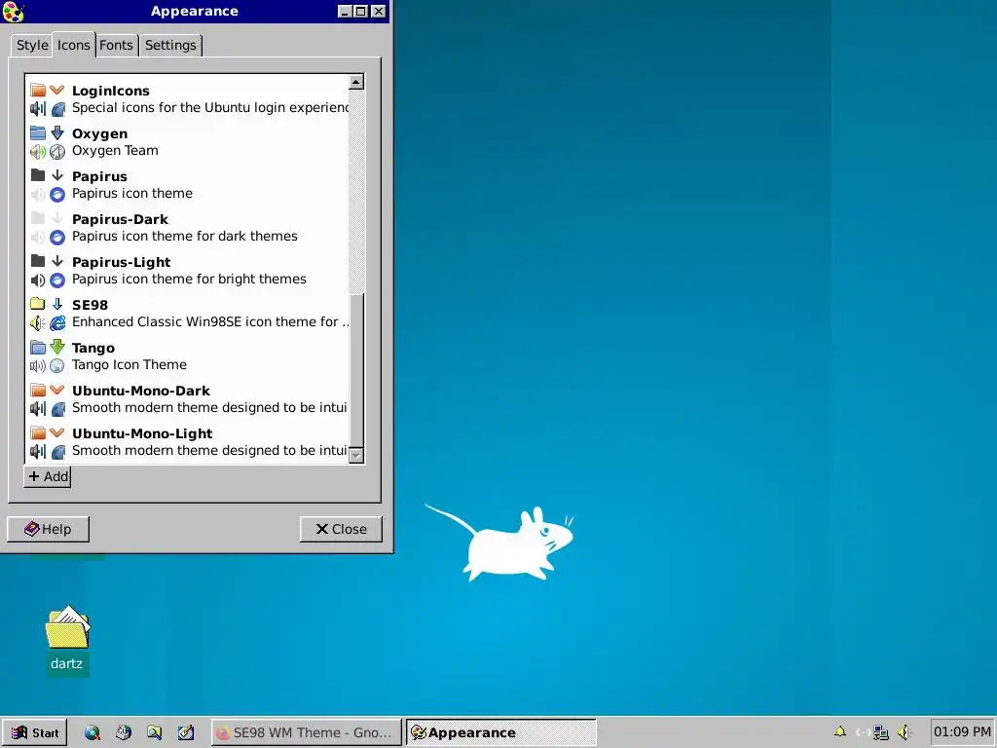Click the icon list scroll-up arrow
This screenshot has width=997, height=748.
pyautogui.click(x=356, y=82)
